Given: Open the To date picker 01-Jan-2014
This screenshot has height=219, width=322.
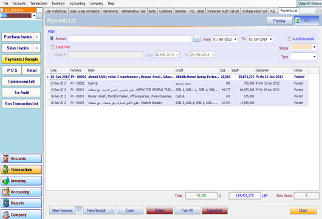Looking at the screenshot, I should pyautogui.click(x=270, y=39).
